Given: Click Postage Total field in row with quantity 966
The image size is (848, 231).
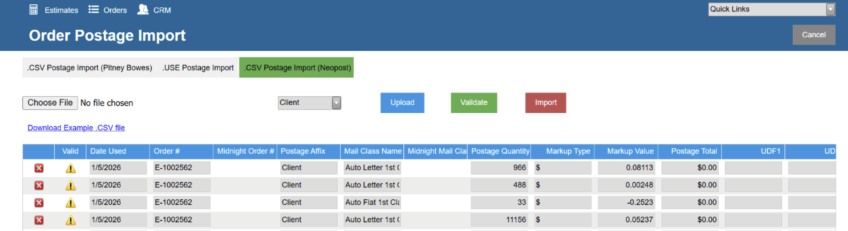Looking at the screenshot, I should pyautogui.click(x=690, y=168).
